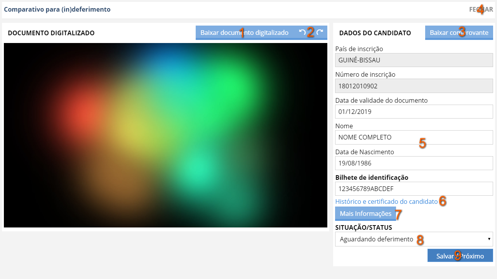
Task: Click the País de inscrição field
Action: (414, 60)
